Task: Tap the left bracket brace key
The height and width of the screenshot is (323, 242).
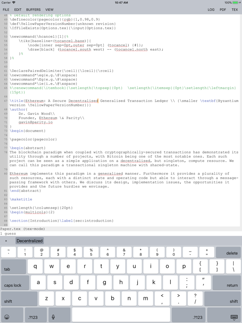Action: [200, 266]
